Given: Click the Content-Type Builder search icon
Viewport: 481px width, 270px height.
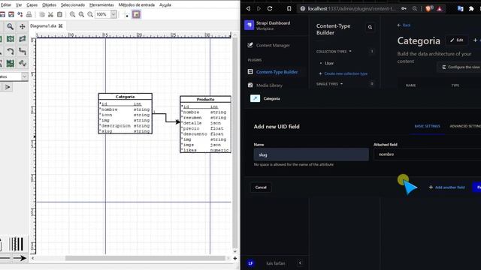Looking at the screenshot, I should (x=370, y=27).
